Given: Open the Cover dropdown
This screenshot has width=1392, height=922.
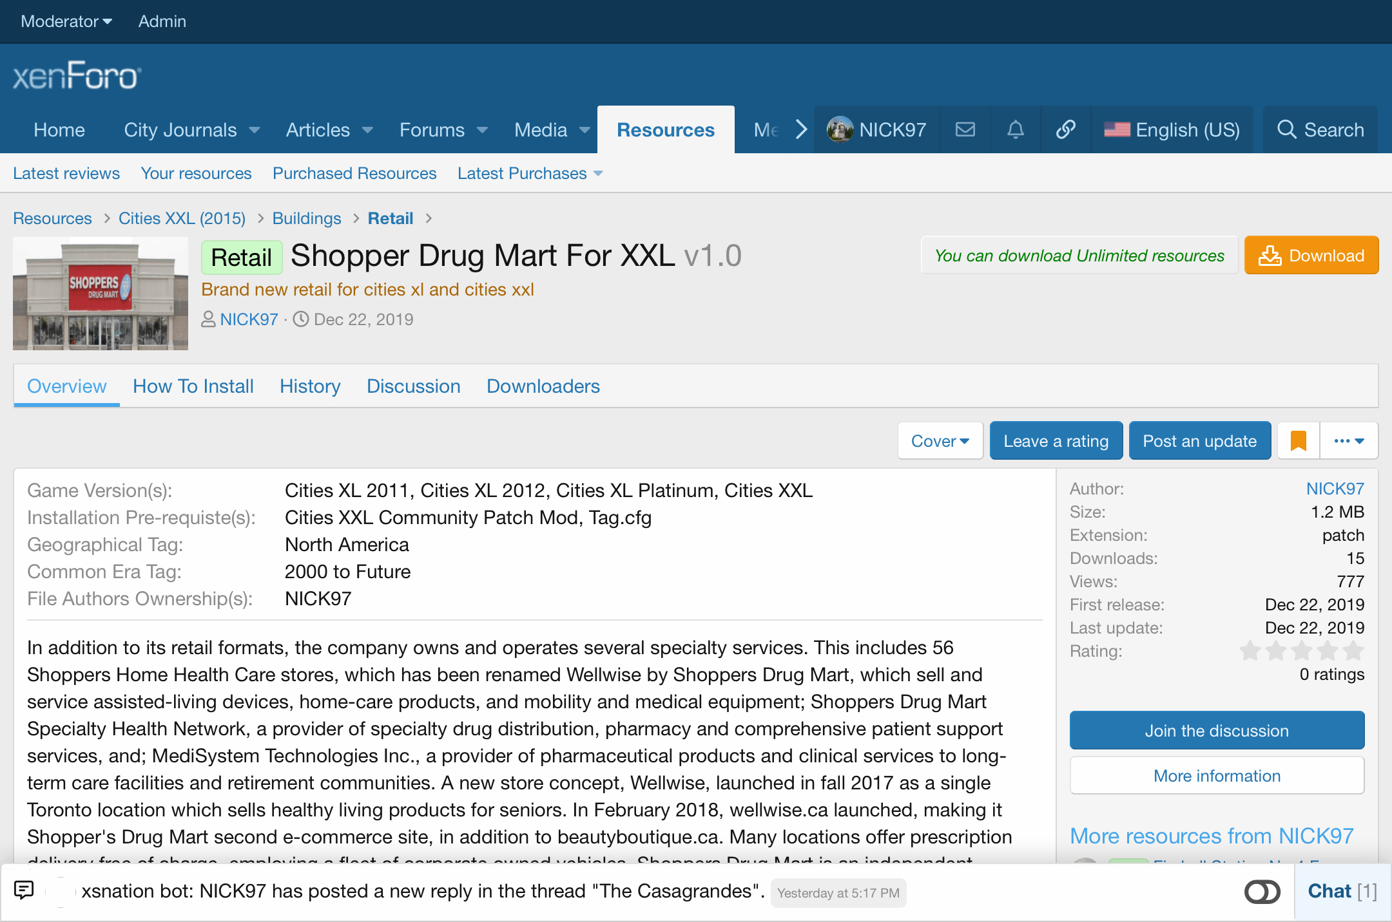Looking at the screenshot, I should point(940,441).
